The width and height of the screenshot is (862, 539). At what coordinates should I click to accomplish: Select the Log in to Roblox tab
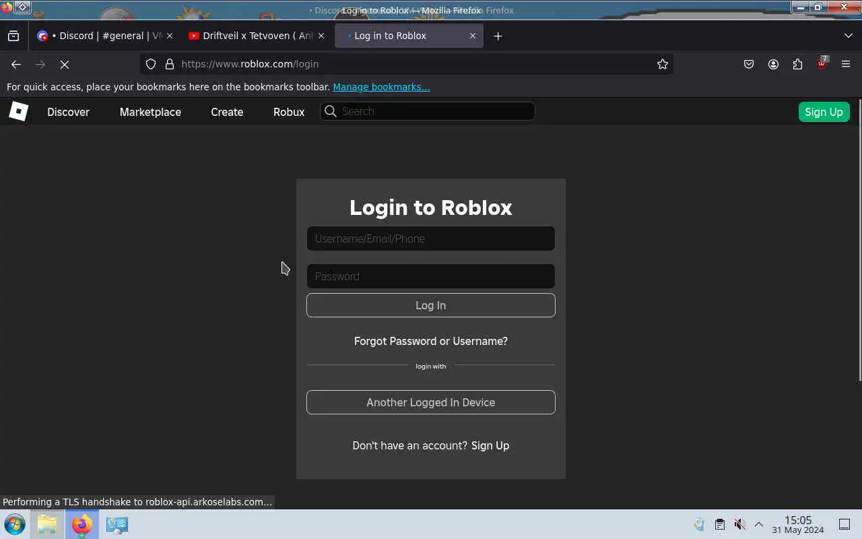coord(409,36)
